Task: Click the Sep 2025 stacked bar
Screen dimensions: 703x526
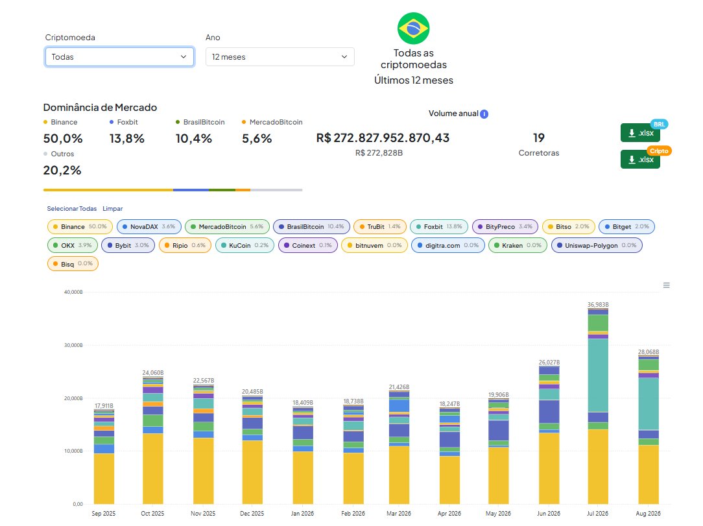Action: click(104, 457)
